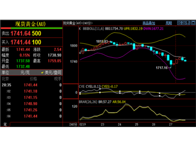Click the 卖出 sell price 1741.64
The image size is (196, 147).
pyautogui.click(x=20, y=33)
